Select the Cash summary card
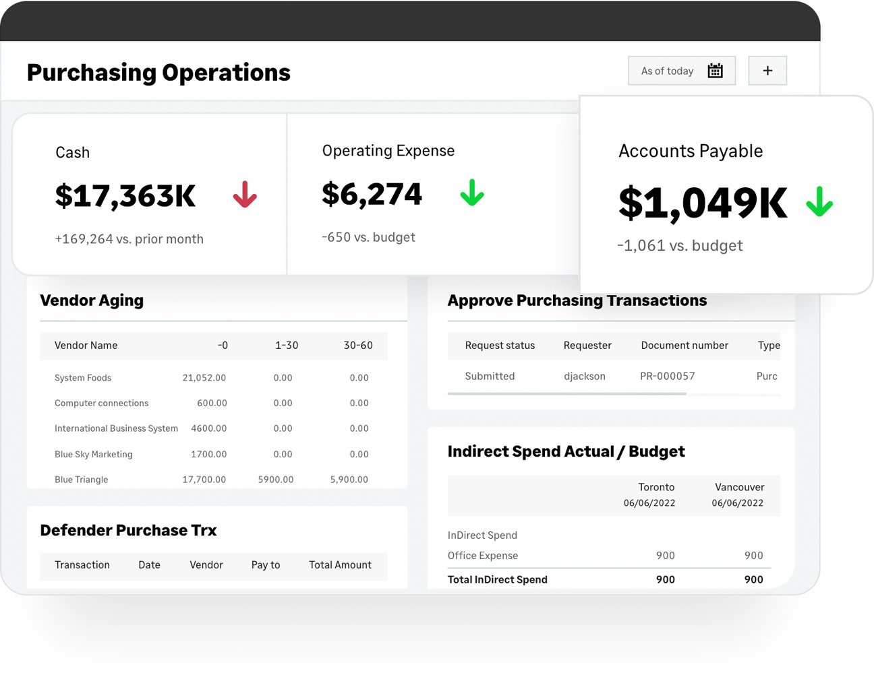 148,193
